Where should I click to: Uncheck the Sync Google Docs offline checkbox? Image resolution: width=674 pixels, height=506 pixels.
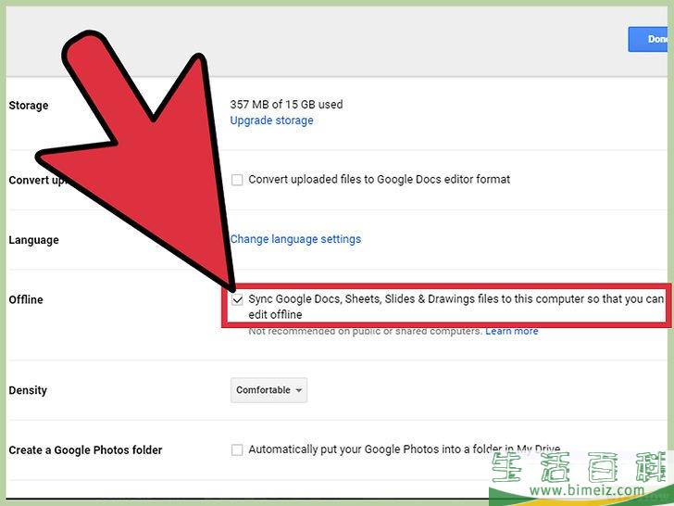pos(237,299)
